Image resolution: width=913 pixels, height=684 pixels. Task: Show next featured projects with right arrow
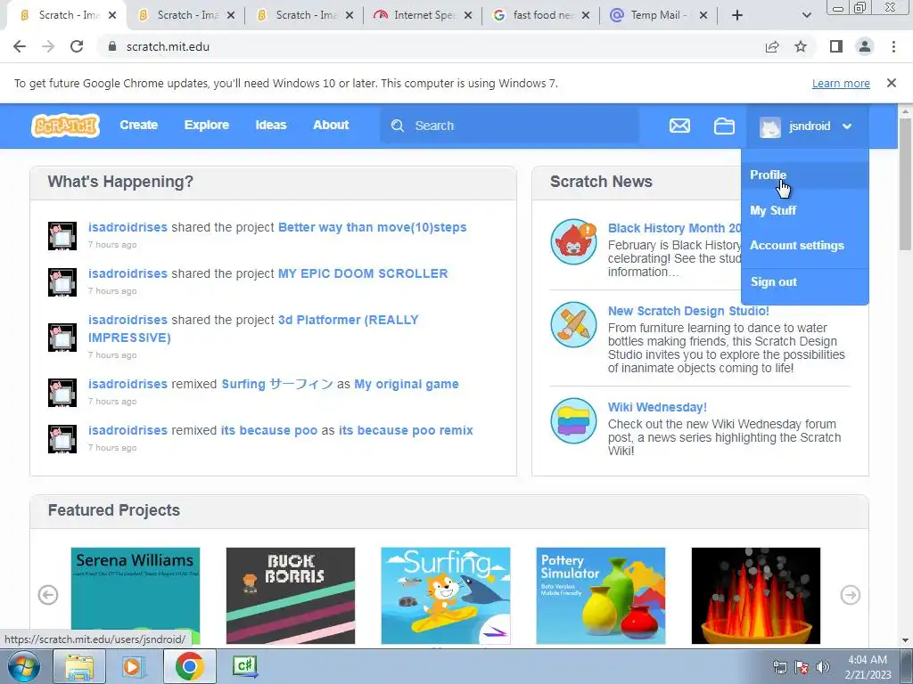click(x=850, y=595)
